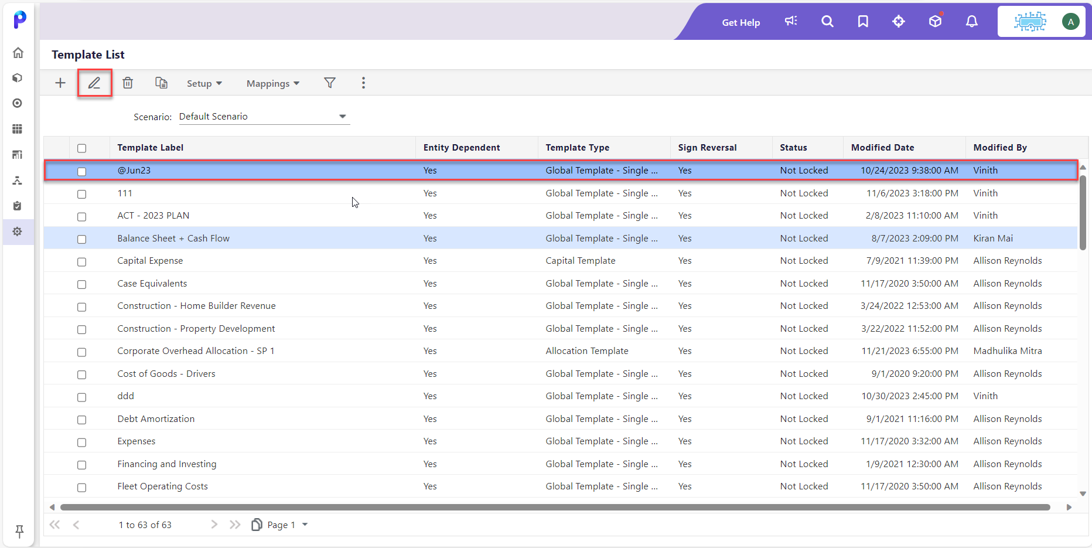The width and height of the screenshot is (1092, 548).
Task: Check the Case Equivalents checkbox
Action: pyautogui.click(x=82, y=284)
